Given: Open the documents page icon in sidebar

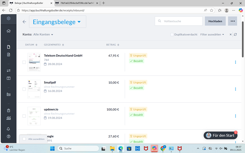Looking at the screenshot, I should 8,47.
